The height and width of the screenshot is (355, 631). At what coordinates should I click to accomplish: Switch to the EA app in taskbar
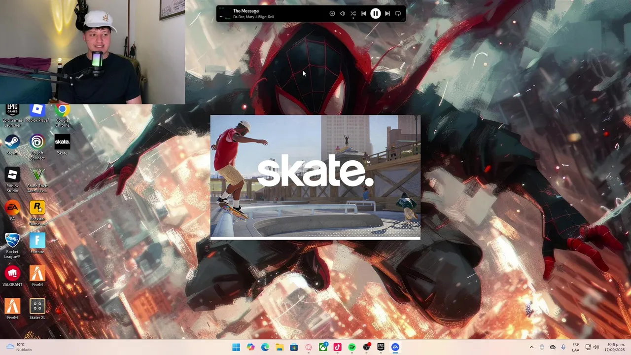395,347
